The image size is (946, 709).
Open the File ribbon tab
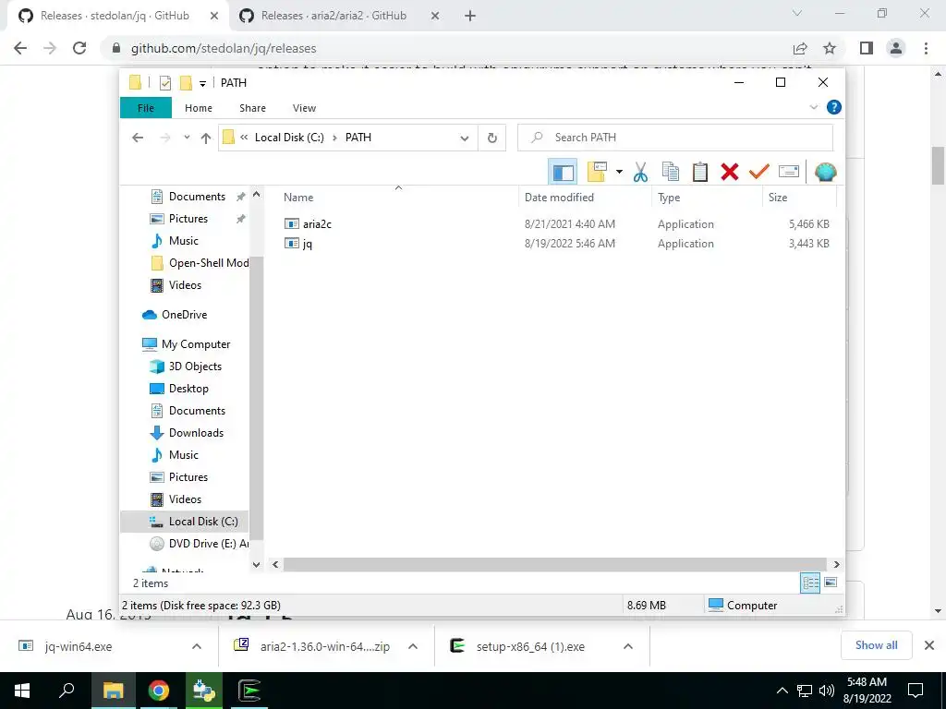(146, 108)
